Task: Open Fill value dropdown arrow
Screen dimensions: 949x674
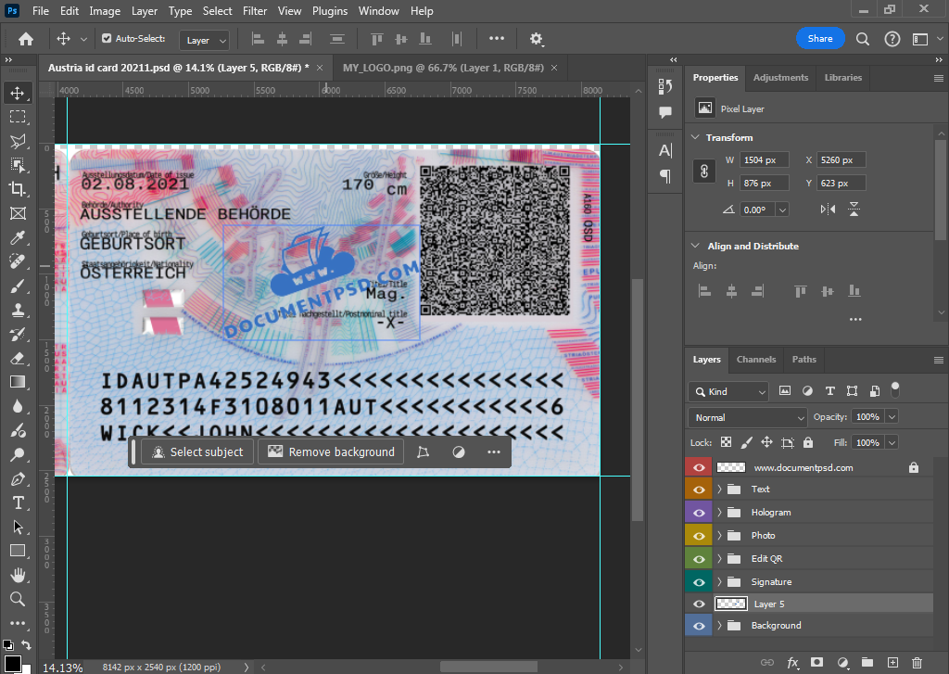Action: pos(892,442)
